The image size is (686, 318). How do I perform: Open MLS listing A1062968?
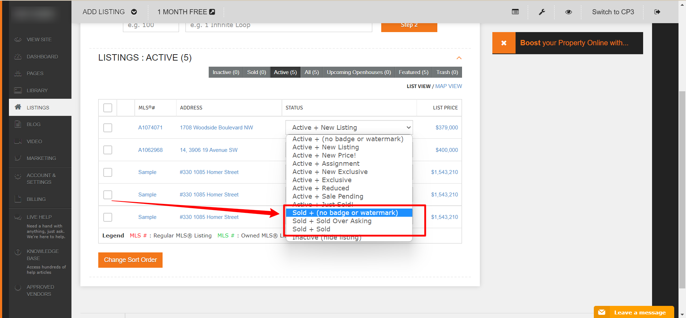(150, 150)
